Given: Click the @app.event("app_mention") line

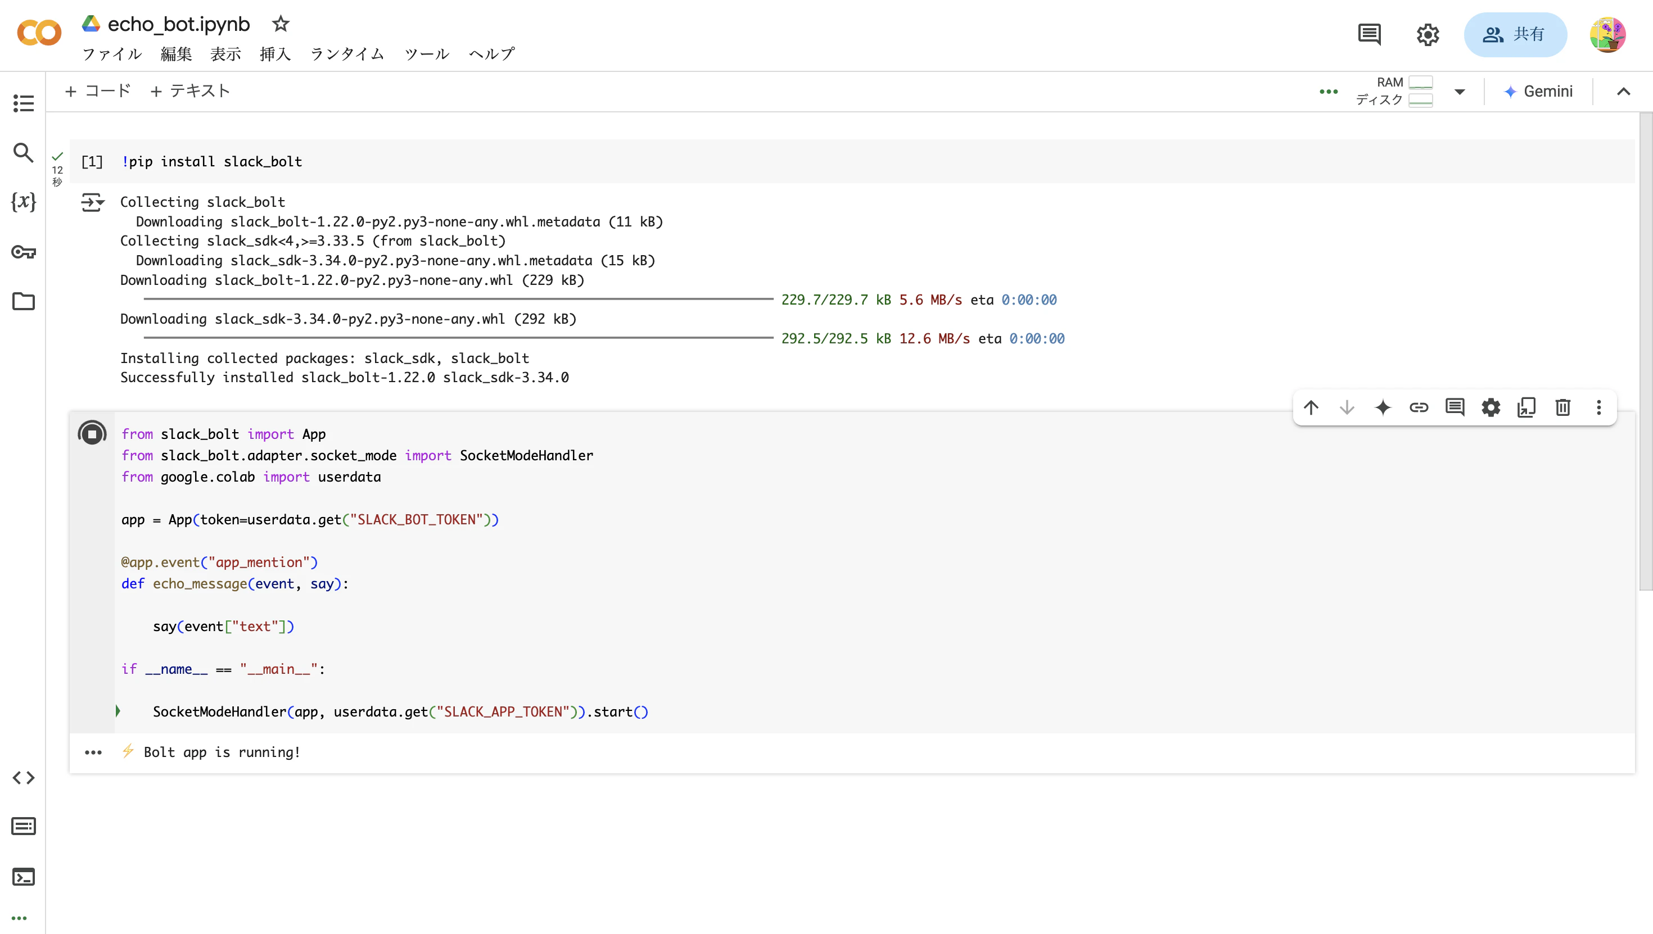Looking at the screenshot, I should coord(219,563).
